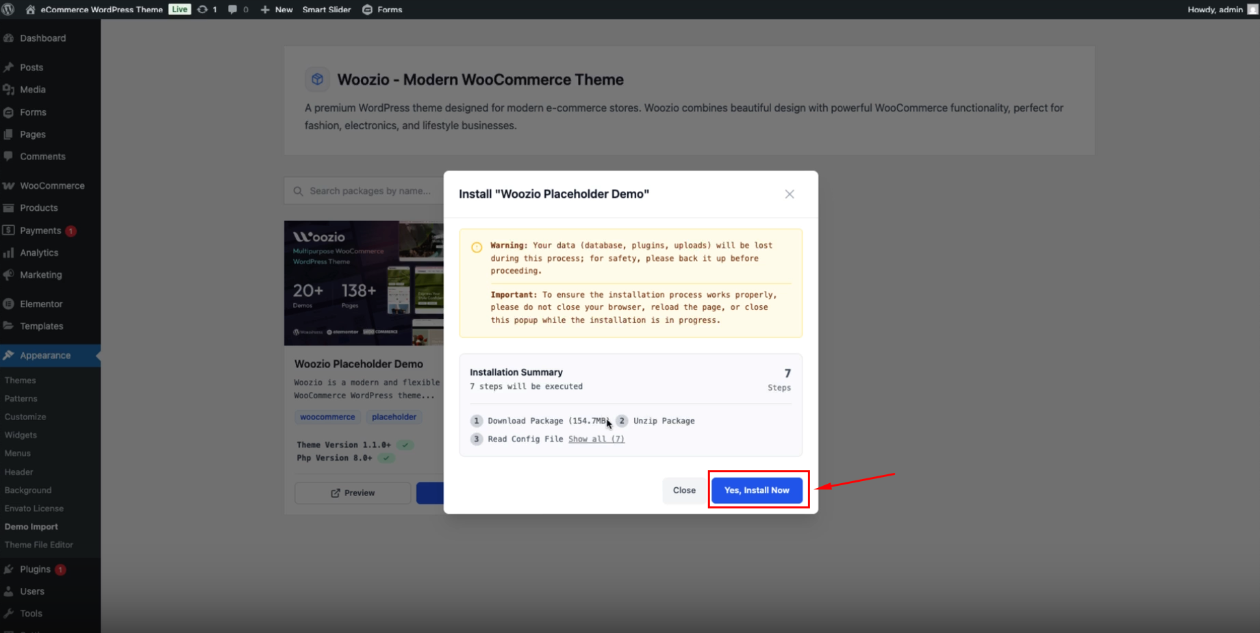The width and height of the screenshot is (1260, 633).
Task: Select Themes under Appearance
Action: [20, 380]
